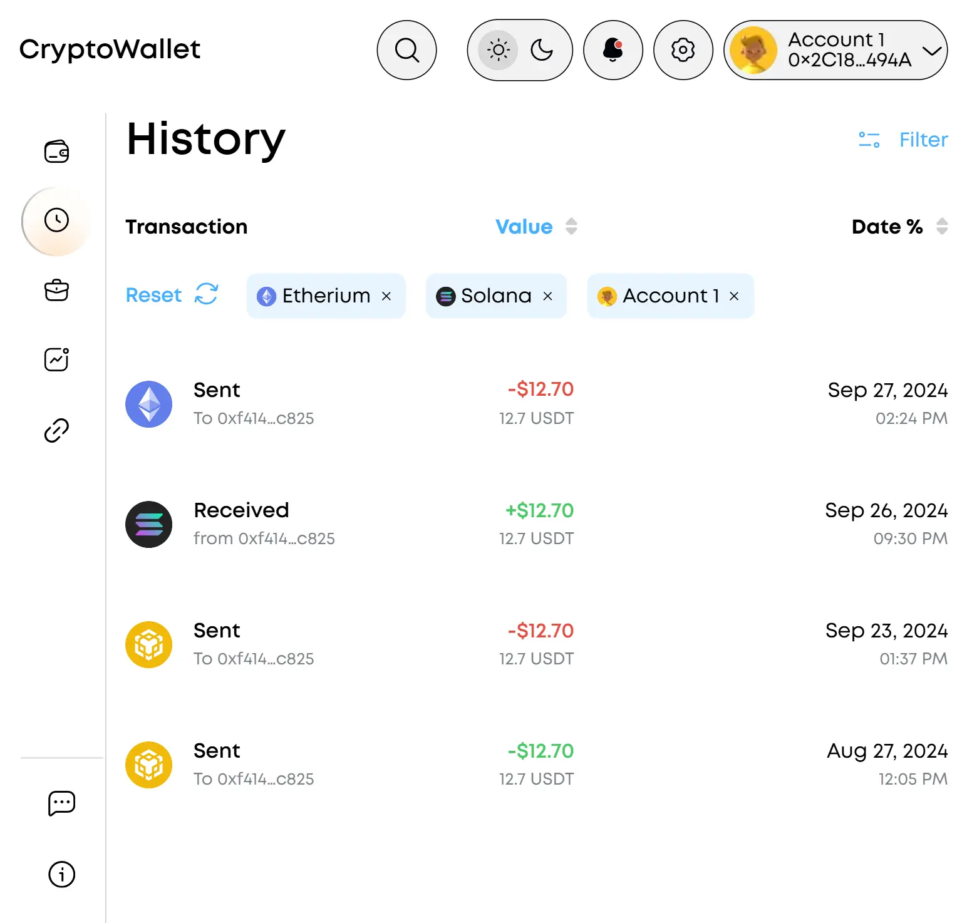Click the +$12.70 received value
Screen dimensions: 967x923
pyautogui.click(x=539, y=510)
